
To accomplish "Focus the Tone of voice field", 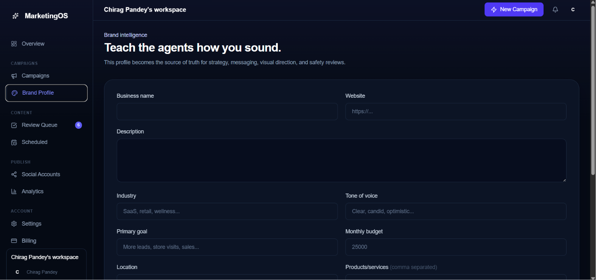I will click(x=456, y=211).
